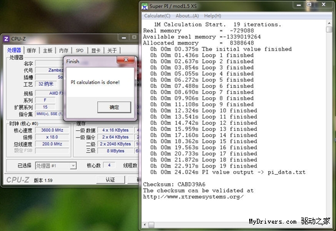Click the horizontal scrollbar thumb in Super PI
The image size is (336, 231).
point(152,225)
